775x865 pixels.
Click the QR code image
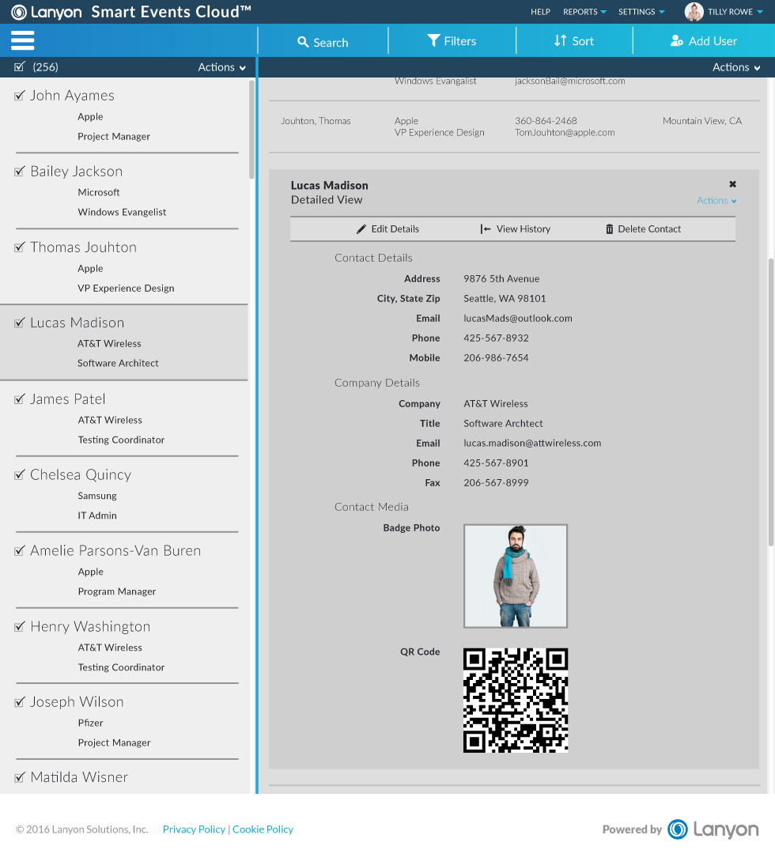[x=515, y=700]
